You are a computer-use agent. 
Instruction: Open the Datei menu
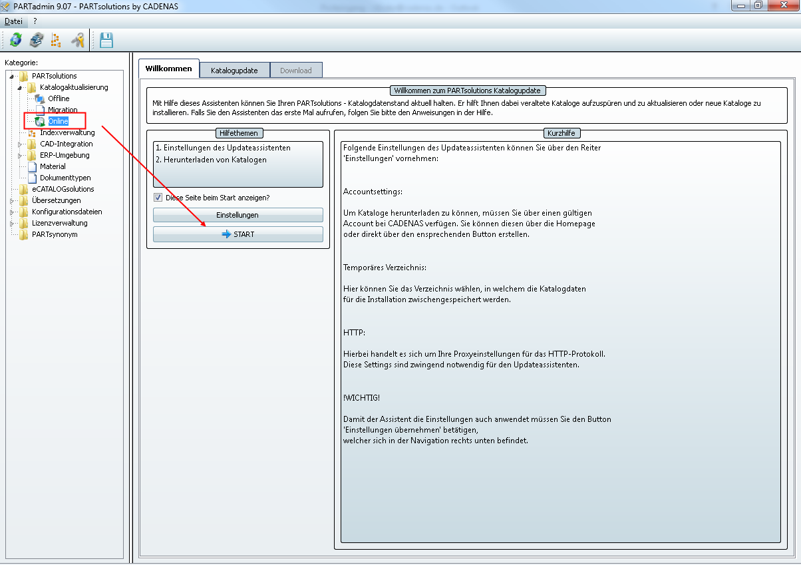coord(13,21)
